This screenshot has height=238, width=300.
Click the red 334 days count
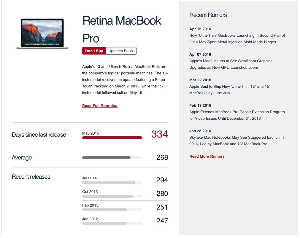click(160, 134)
